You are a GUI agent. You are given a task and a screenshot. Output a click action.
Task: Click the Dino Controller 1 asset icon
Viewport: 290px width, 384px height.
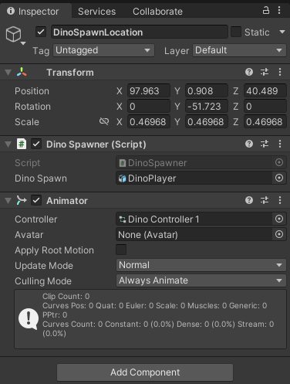tap(123, 219)
